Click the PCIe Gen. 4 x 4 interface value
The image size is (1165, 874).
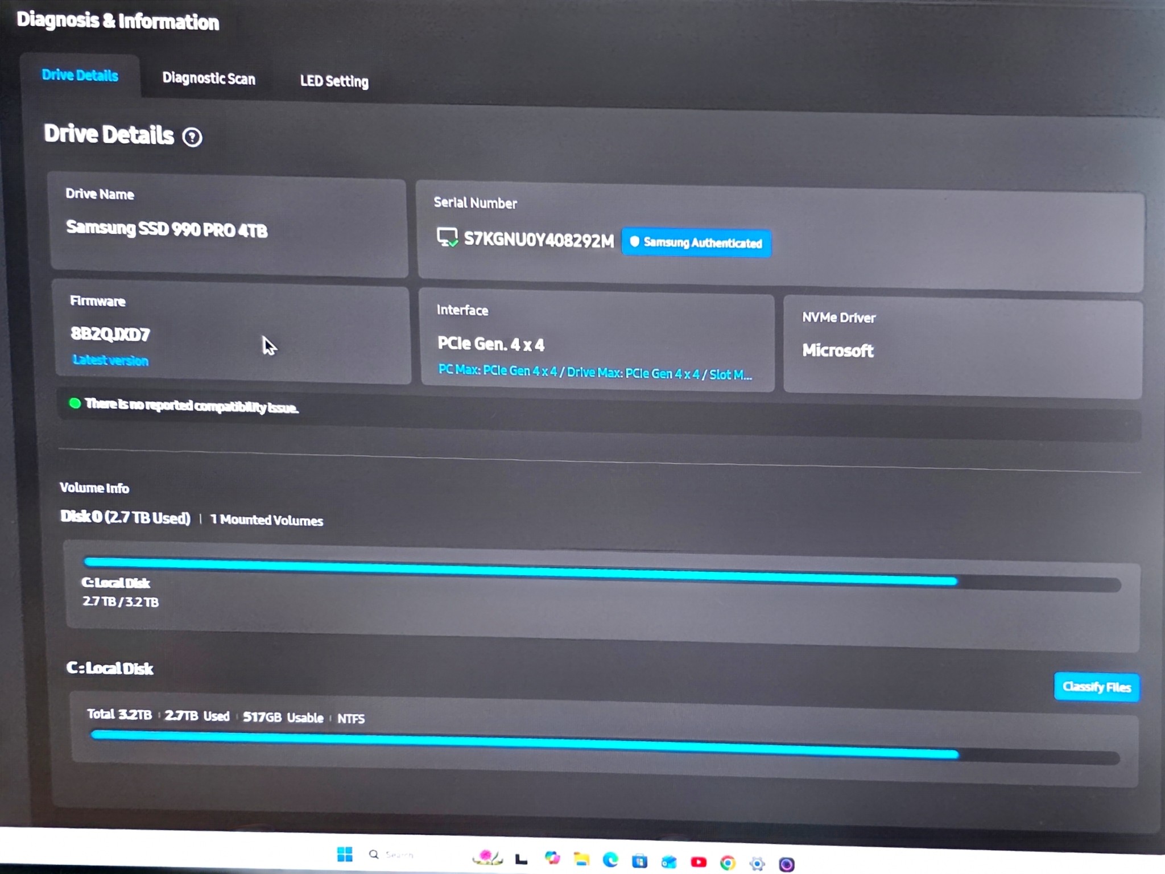click(490, 344)
